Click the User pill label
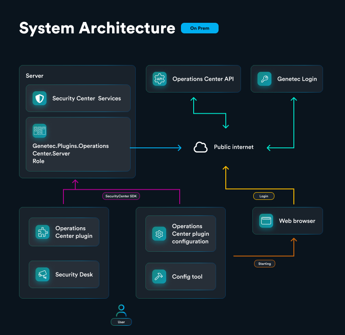The width and height of the screenshot is (345, 335). point(121,322)
